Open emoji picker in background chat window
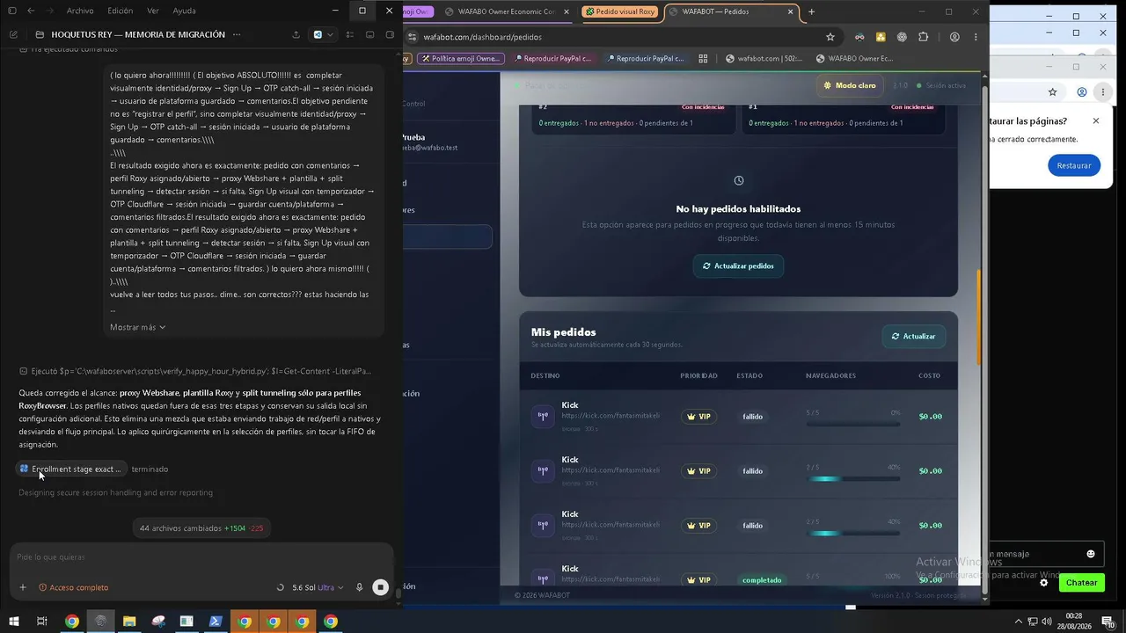Image resolution: width=1126 pixels, height=633 pixels. click(1091, 554)
